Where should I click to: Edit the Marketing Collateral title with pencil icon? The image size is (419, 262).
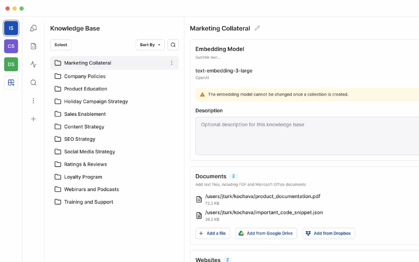pos(257,28)
